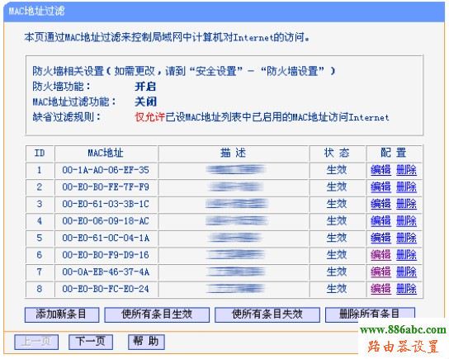
Task: Click 删除 in row ID 3
Action: pyautogui.click(x=406, y=204)
